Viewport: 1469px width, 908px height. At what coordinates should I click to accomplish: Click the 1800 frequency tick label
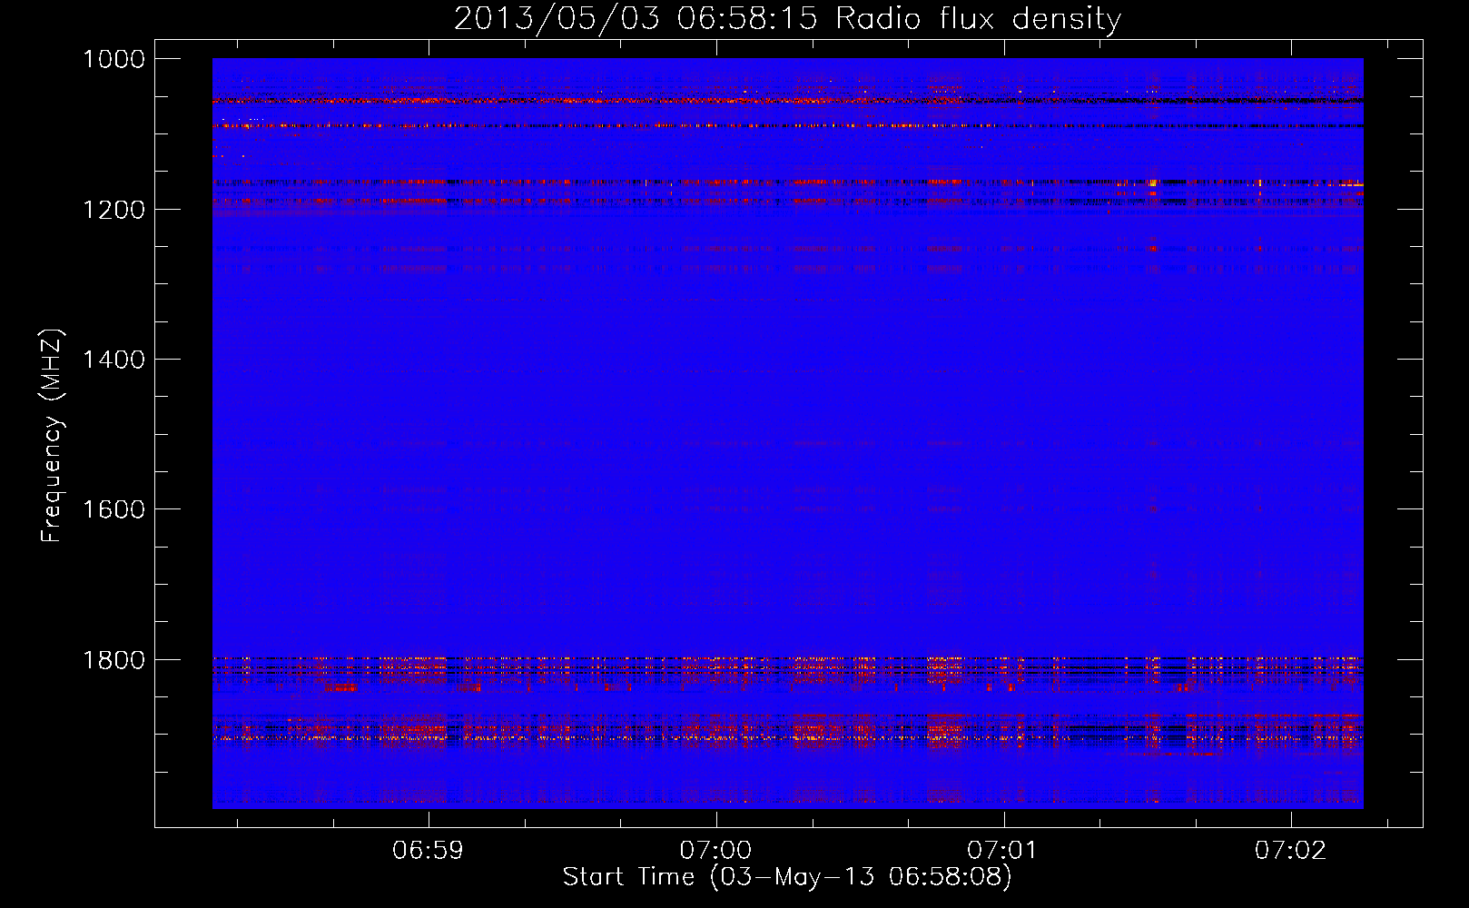[x=114, y=660]
